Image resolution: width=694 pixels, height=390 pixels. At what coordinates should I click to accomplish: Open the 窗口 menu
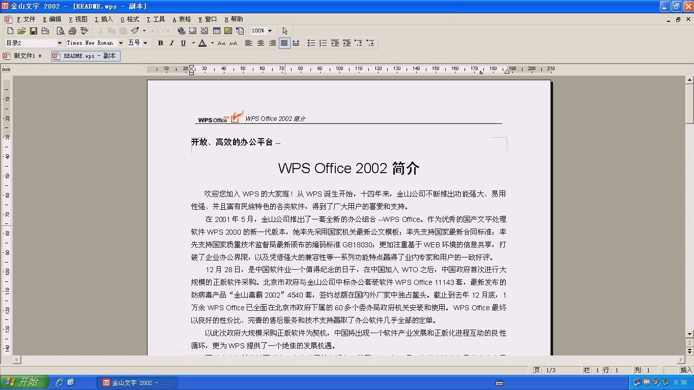[208, 19]
